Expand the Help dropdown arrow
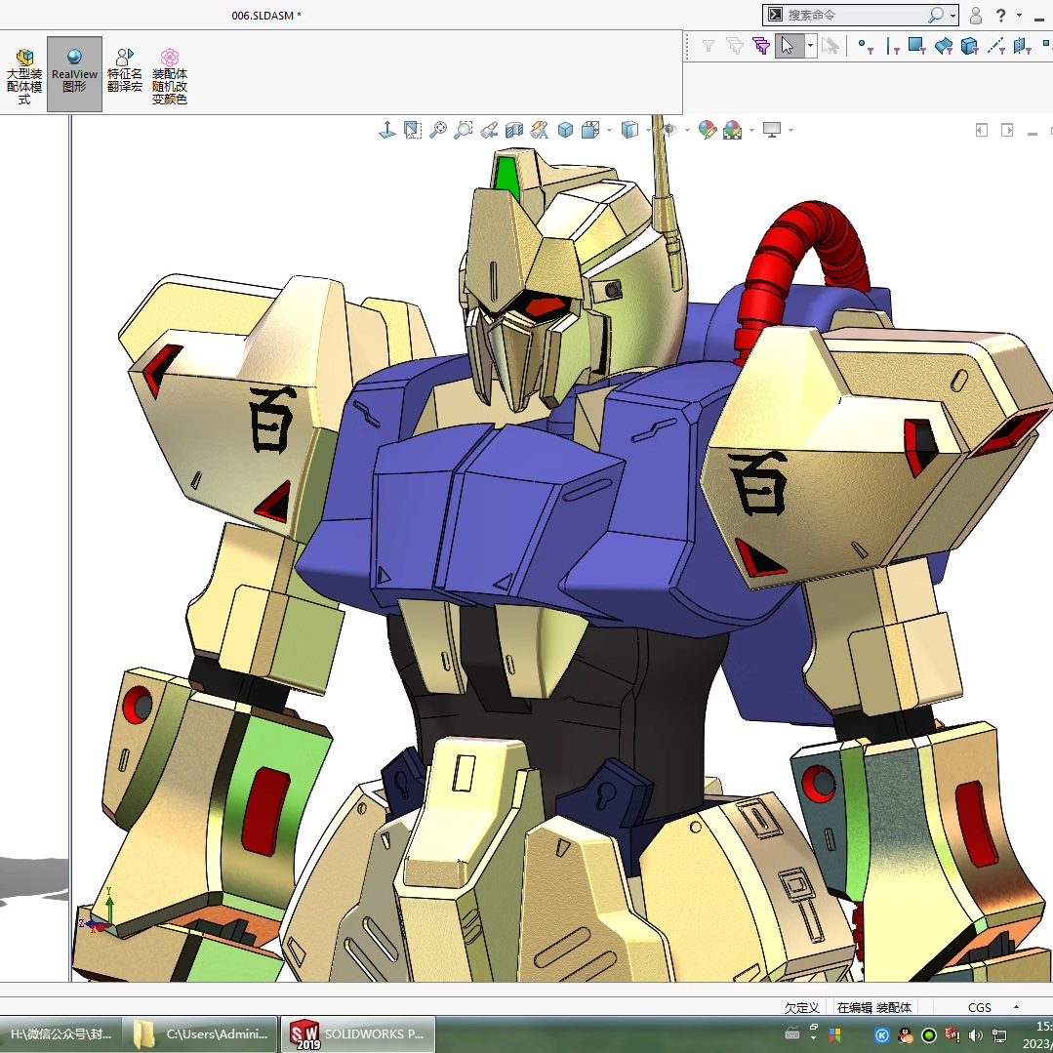Image resolution: width=1053 pixels, height=1053 pixels. coord(1019,15)
